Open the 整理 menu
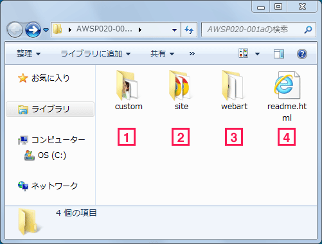The width and height of the screenshot is (322, 244). point(28,53)
